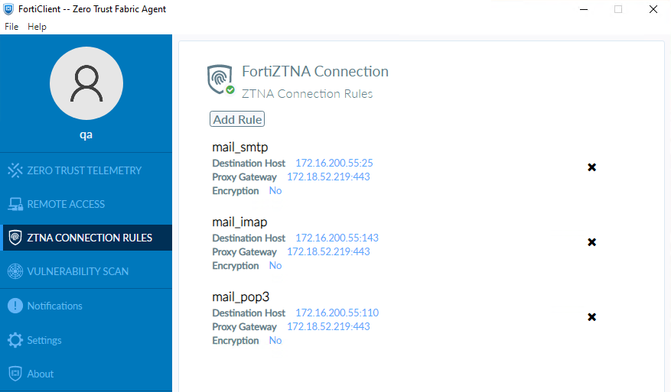The image size is (671, 392).
Task: Click the user avatar picture
Action: click(x=86, y=83)
